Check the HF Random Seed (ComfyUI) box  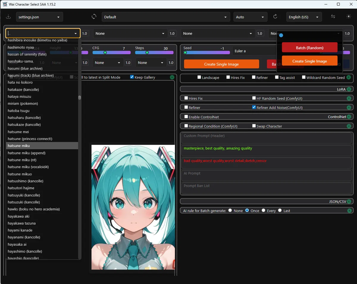click(254, 98)
